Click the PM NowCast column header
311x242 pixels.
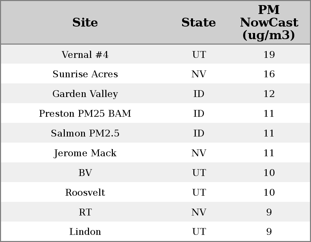point(269,22)
